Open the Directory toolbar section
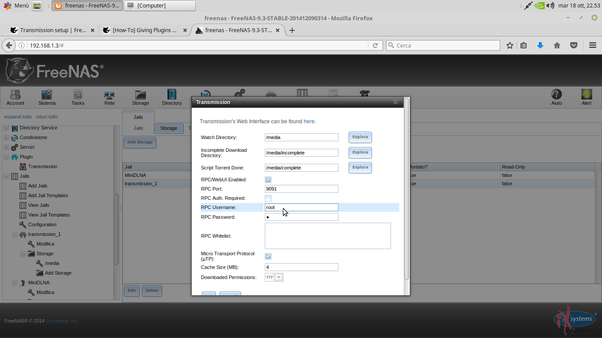Image resolution: width=602 pixels, height=338 pixels. (x=172, y=97)
